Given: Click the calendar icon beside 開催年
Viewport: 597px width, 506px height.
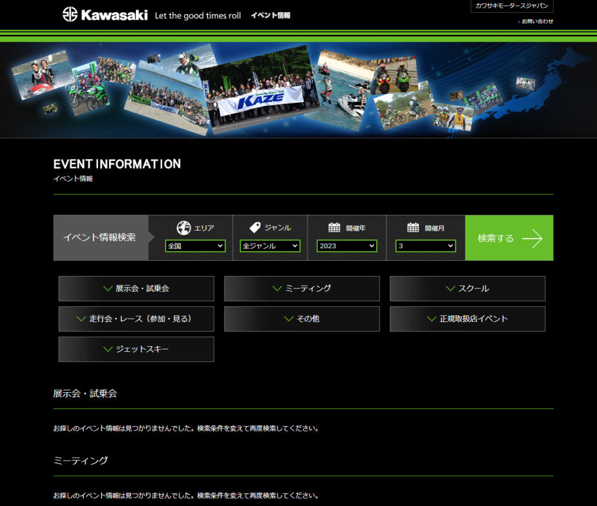Looking at the screenshot, I should coord(334,228).
